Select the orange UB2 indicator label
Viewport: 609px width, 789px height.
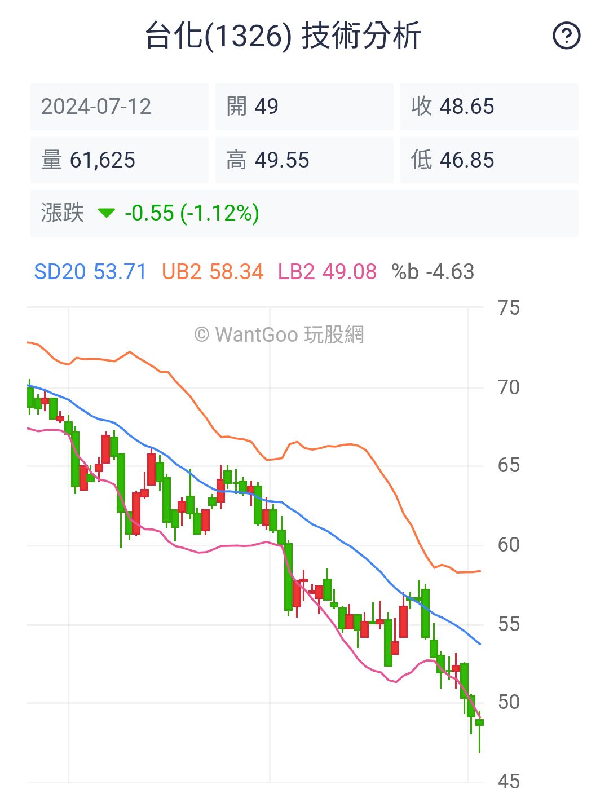213,272
